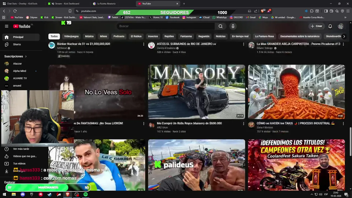Open Gmail bookmark
352x198 pixels.
tap(251, 17)
